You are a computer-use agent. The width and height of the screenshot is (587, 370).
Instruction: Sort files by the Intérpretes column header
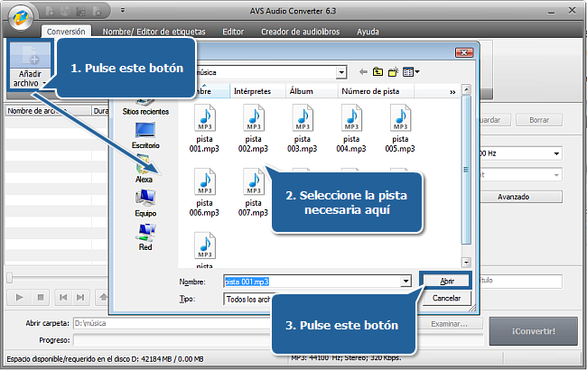pos(256,91)
